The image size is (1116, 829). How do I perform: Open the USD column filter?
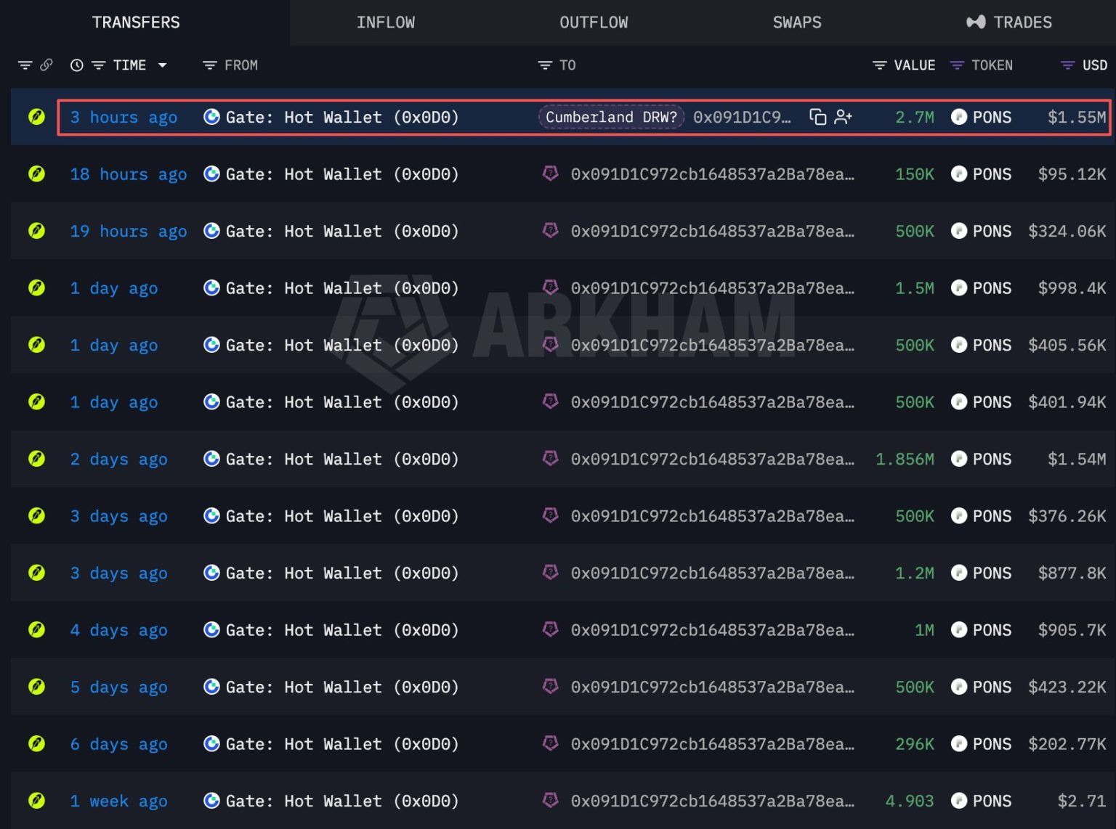(1067, 65)
